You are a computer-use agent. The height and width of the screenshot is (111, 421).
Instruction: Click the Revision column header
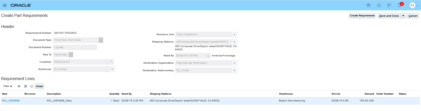(30, 94)
